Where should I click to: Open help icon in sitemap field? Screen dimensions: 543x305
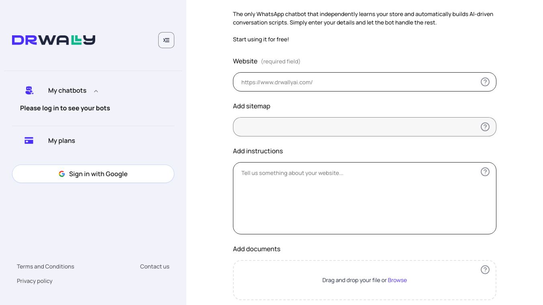coord(485,127)
